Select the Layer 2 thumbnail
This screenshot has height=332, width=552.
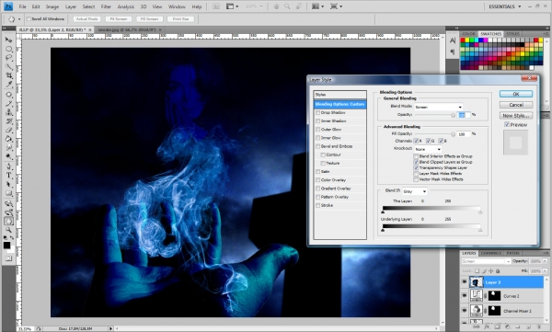point(476,282)
